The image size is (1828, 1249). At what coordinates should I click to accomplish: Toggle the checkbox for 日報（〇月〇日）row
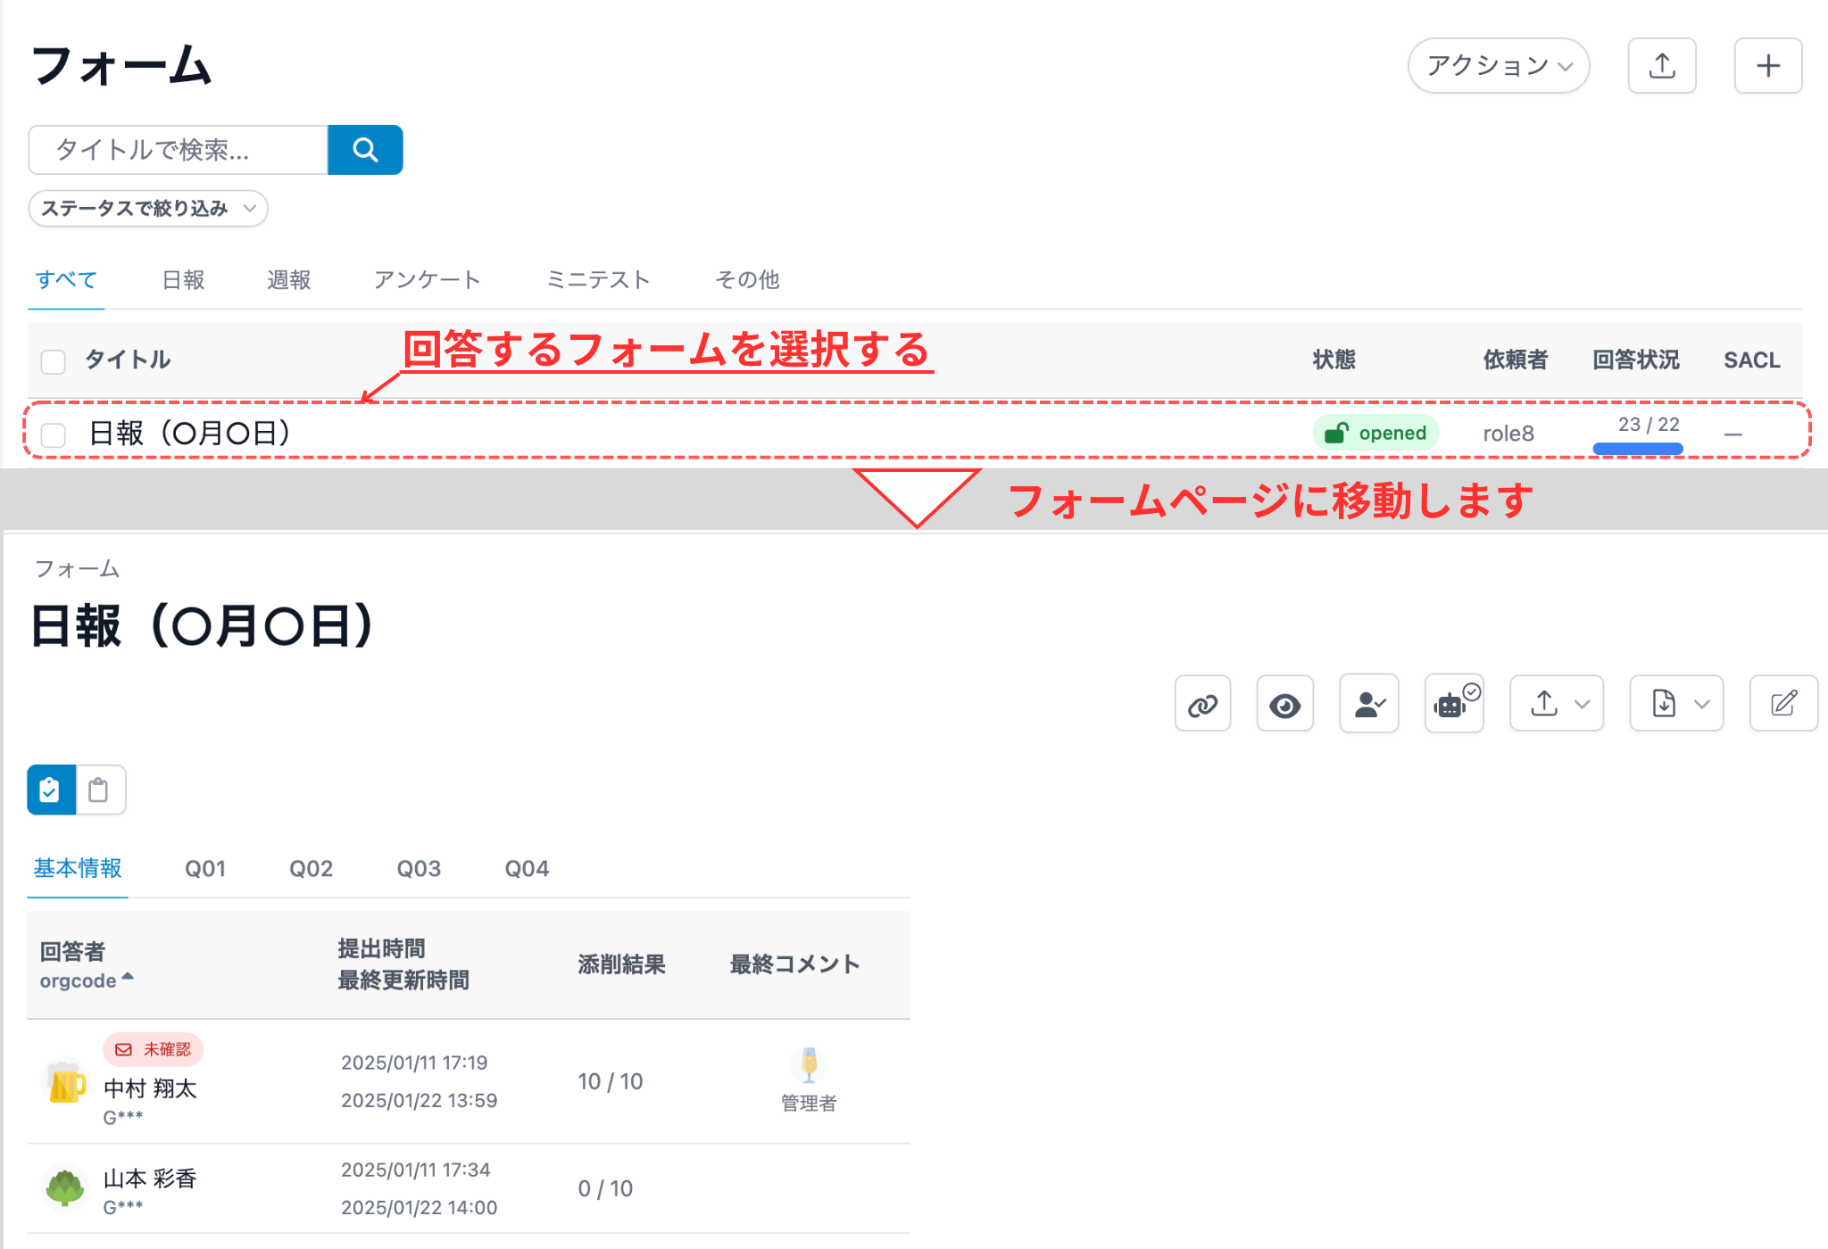(53, 434)
